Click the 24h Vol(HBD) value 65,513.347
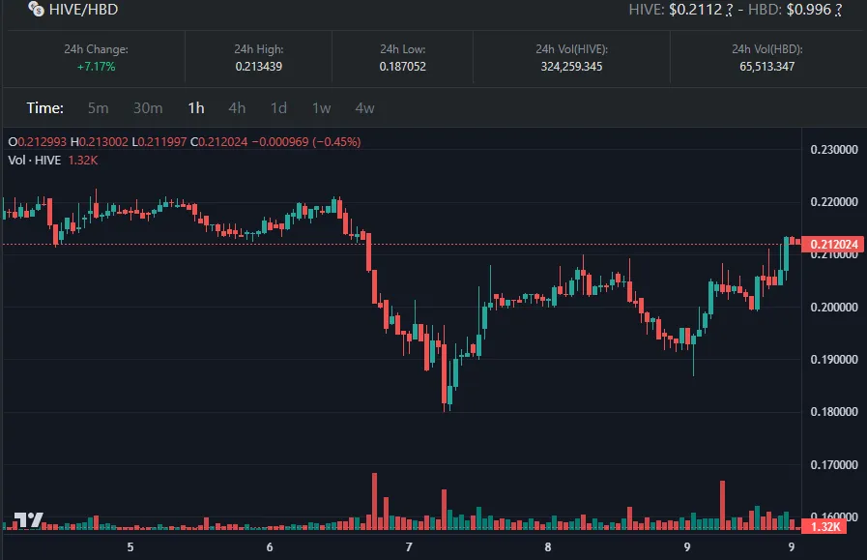The width and height of the screenshot is (867, 560). click(766, 67)
